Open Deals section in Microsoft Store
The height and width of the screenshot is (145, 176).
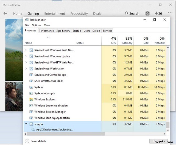point(97,14)
